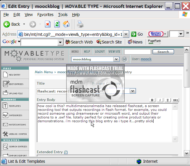Expand the Back button history dropdown arrow
The image size is (190, 166).
pos(24,24)
